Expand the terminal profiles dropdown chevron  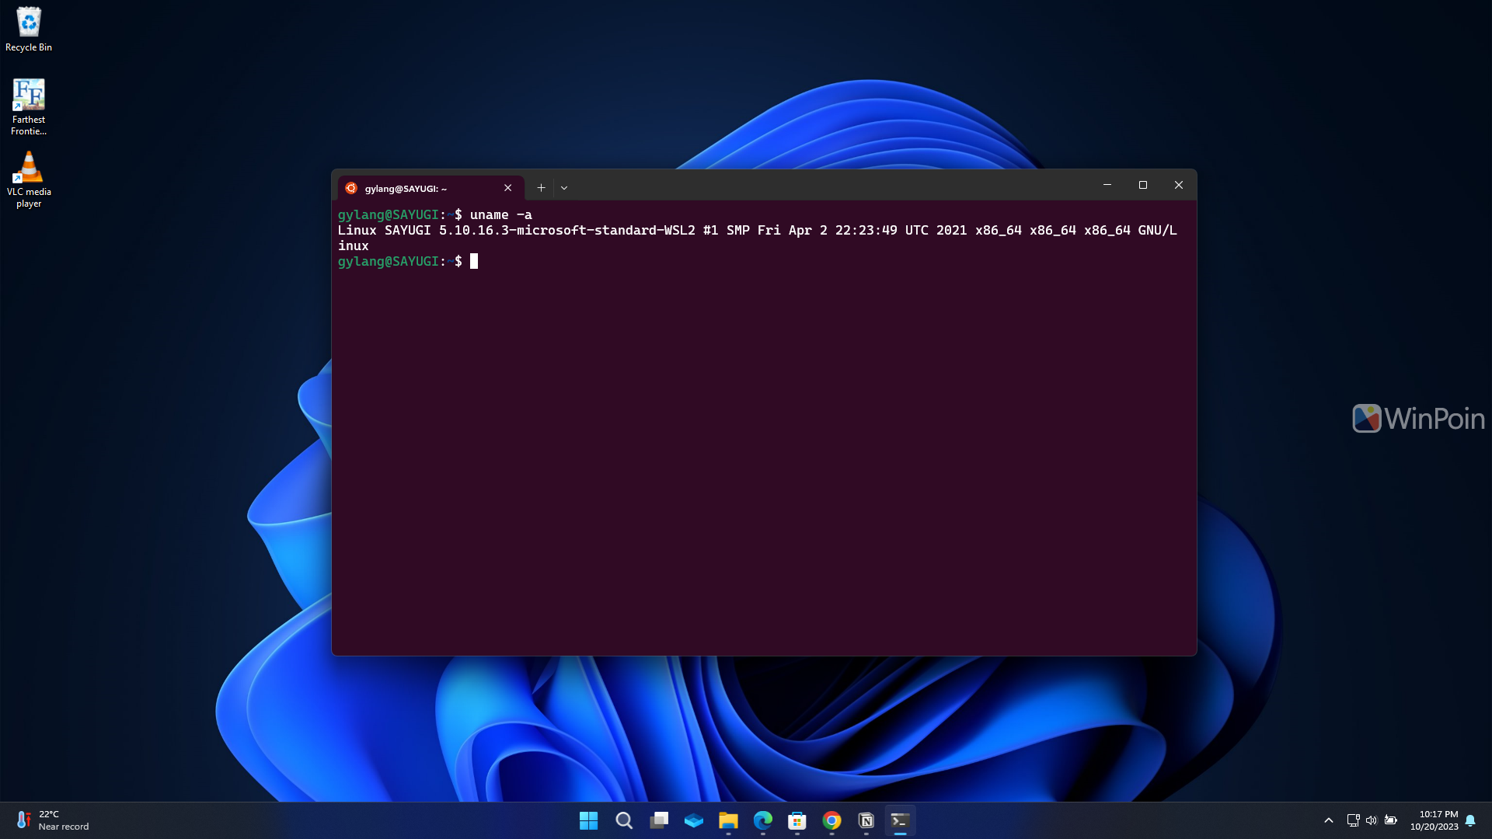[564, 187]
